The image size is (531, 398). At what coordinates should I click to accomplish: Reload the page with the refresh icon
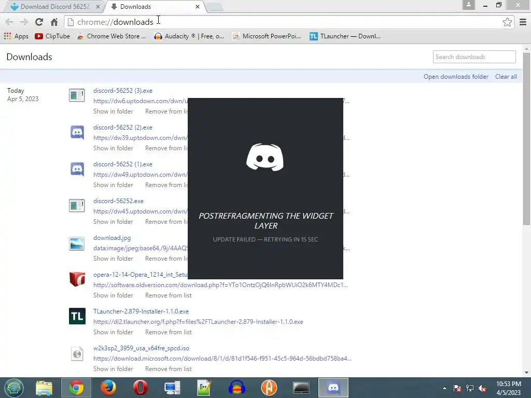click(x=39, y=22)
